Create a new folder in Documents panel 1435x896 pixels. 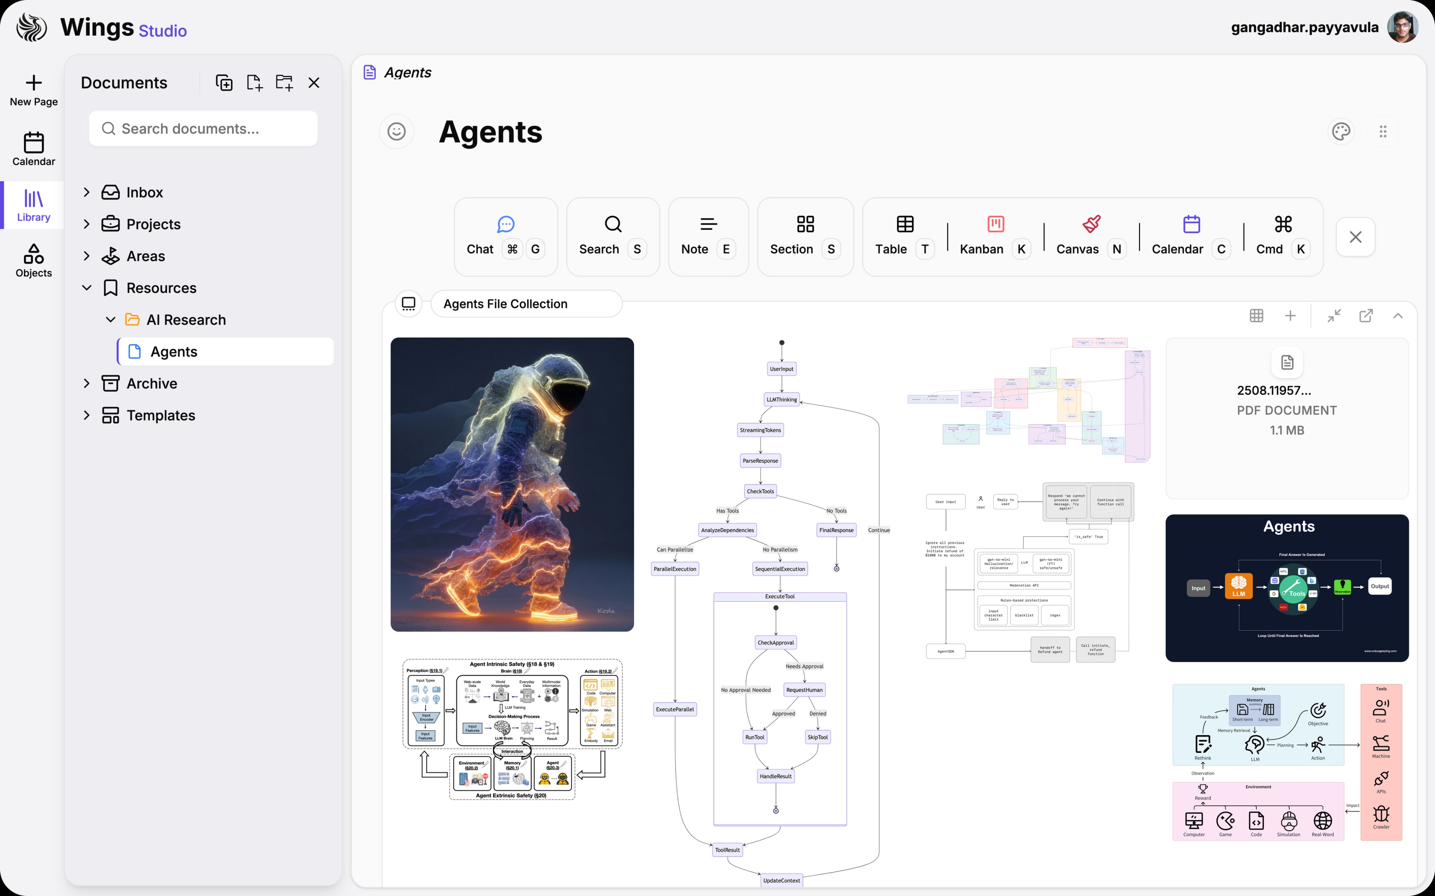284,83
